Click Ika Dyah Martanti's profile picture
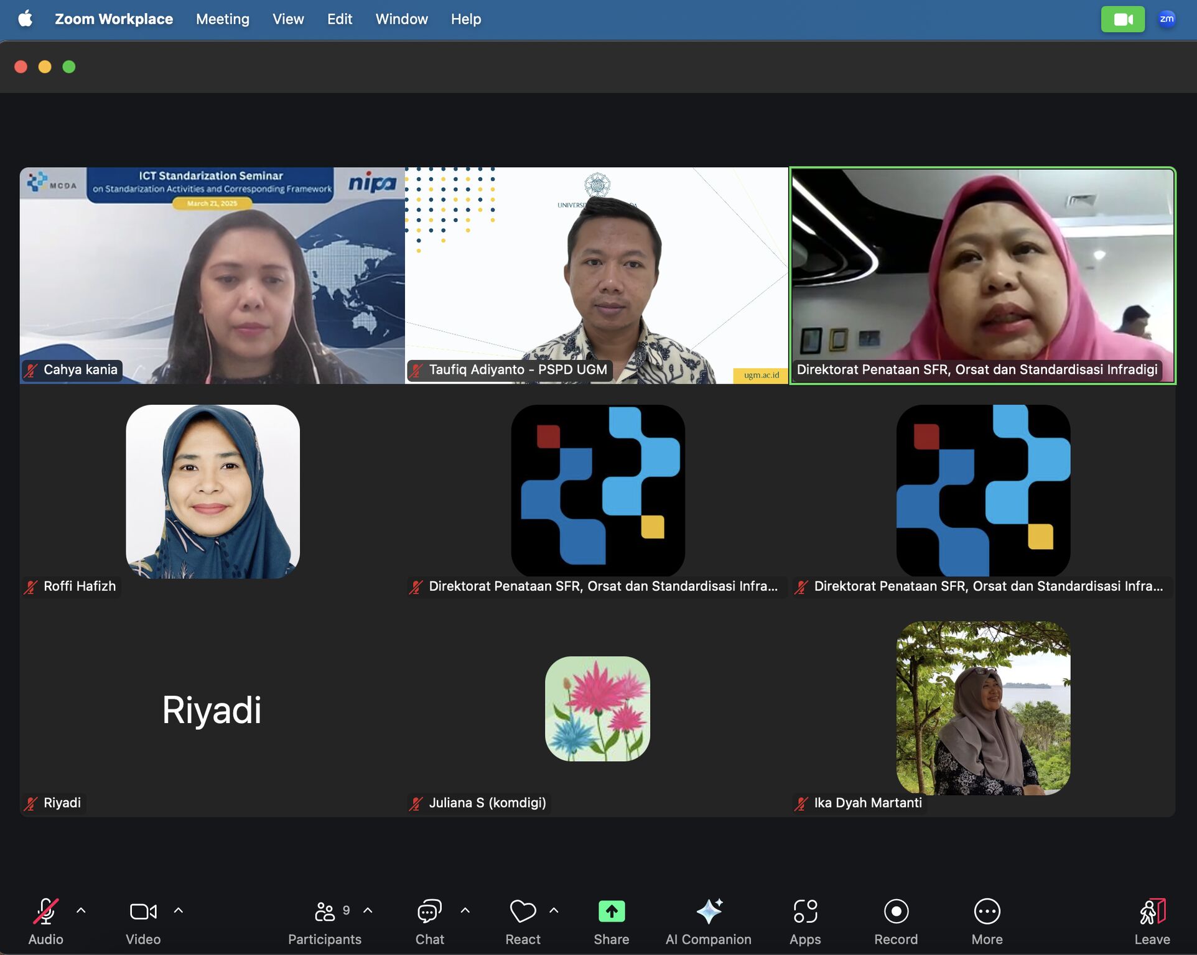This screenshot has height=955, width=1197. tap(983, 708)
